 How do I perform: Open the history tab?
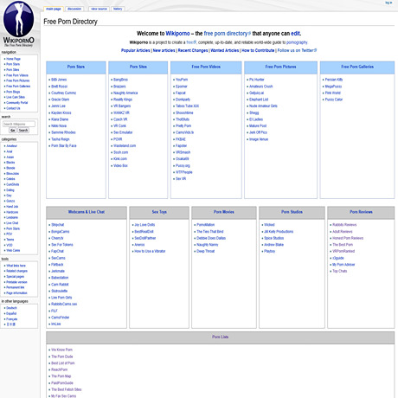[118, 9]
